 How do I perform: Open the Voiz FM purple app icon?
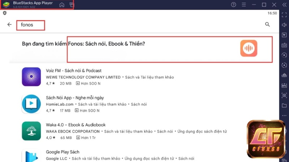pos(31,77)
